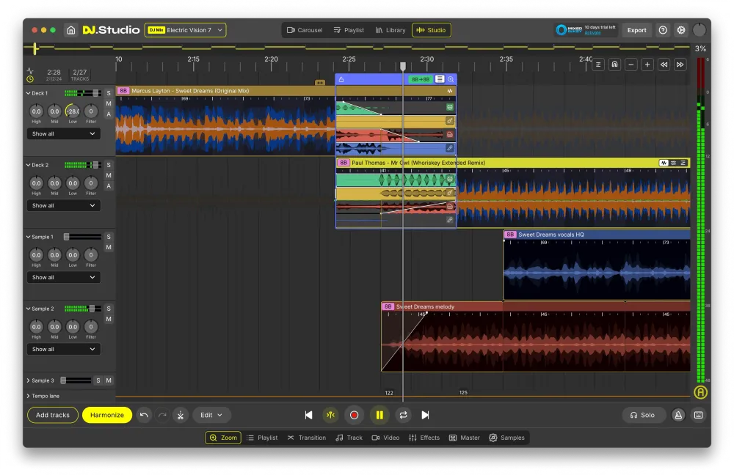Adjust Sample 1 volume fader
734x475 pixels.
coord(67,237)
